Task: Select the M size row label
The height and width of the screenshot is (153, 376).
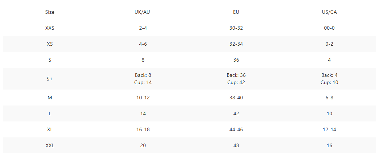Action: (50, 98)
